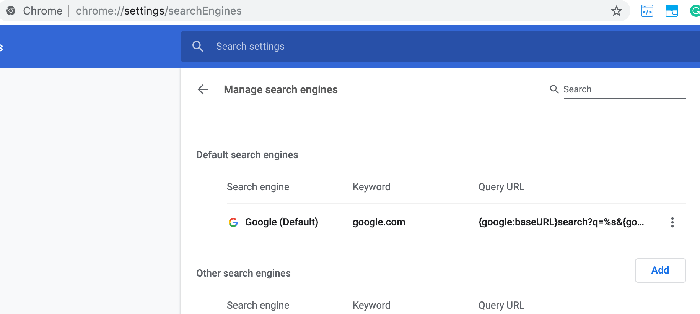Click Google's query URL text
700x314 pixels.
coord(561,222)
